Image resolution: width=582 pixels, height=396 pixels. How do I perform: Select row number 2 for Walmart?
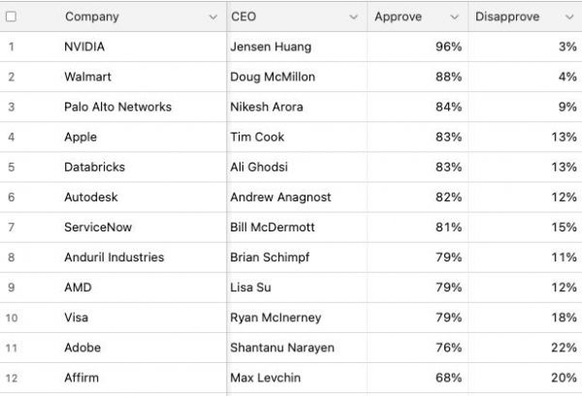pyautogui.click(x=12, y=76)
